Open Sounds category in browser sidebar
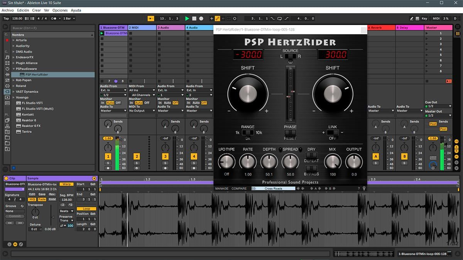Image resolution: width=463 pixels, height=260 pixels. coord(7,57)
